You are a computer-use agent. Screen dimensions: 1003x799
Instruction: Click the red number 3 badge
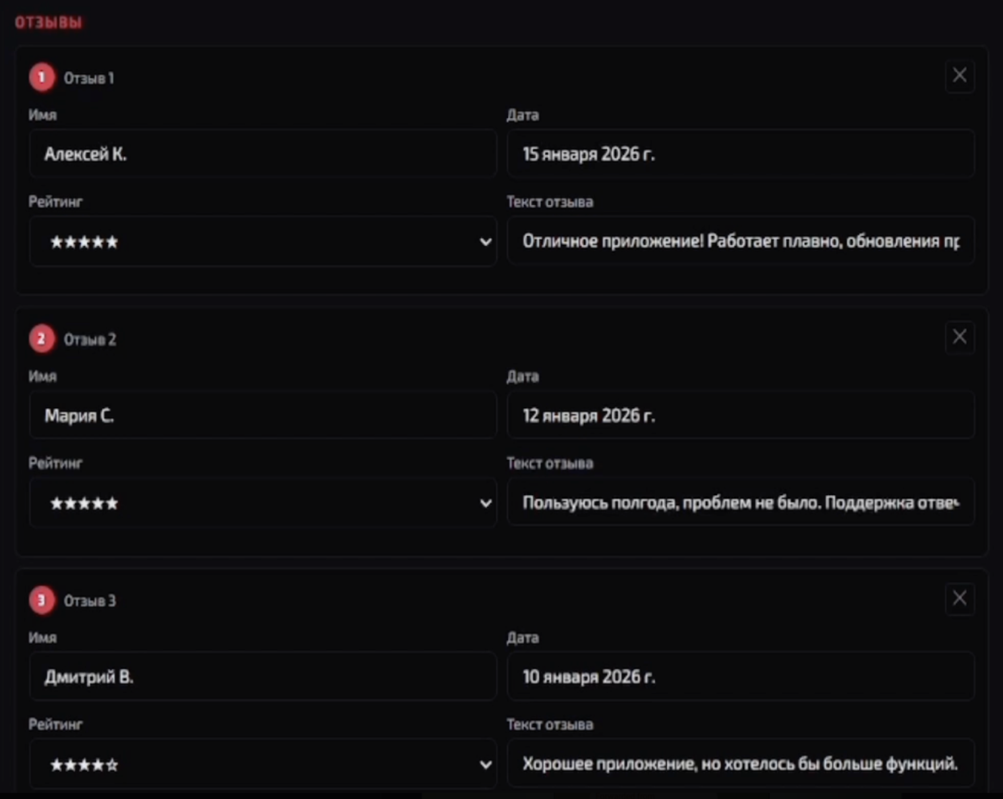click(x=42, y=600)
